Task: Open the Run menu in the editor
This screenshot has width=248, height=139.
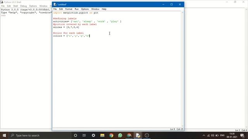Action: click(x=77, y=9)
